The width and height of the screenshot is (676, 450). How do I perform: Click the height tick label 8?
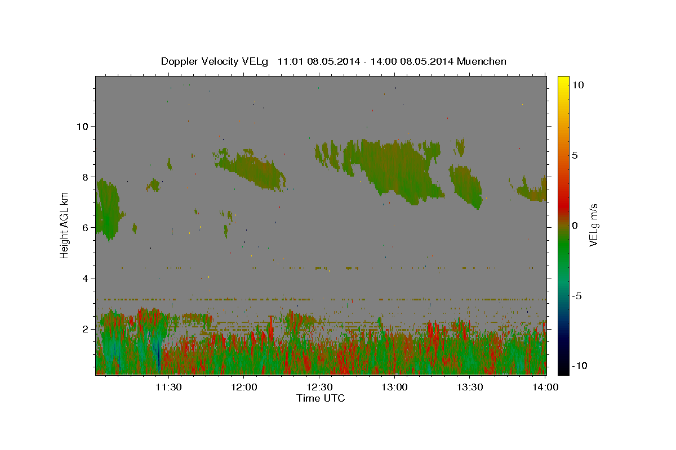86,177
